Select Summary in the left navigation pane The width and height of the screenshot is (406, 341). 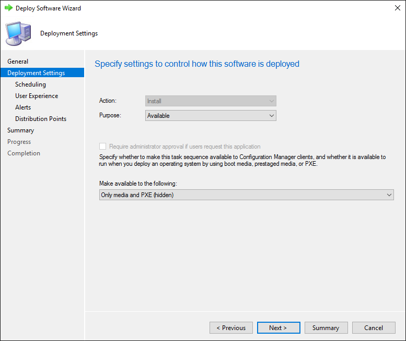click(20, 130)
